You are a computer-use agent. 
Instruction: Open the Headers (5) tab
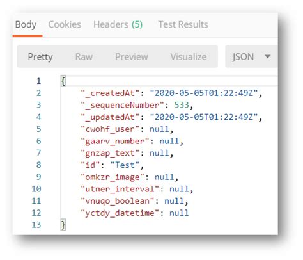118,24
